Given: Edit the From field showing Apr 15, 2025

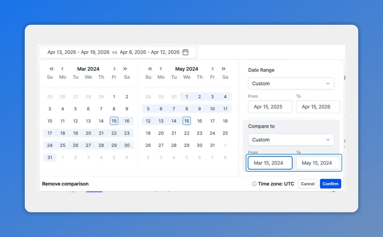Looking at the screenshot, I should point(270,107).
